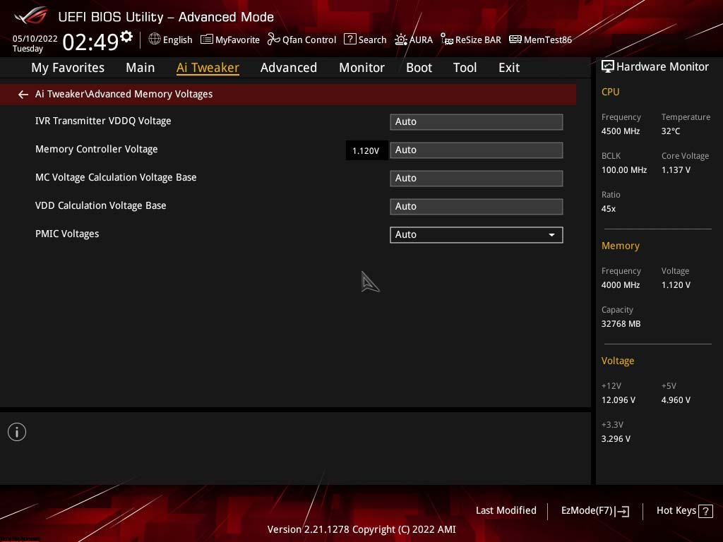Switch to the Main tab
Screen dimensions: 723x542
[141, 68]
